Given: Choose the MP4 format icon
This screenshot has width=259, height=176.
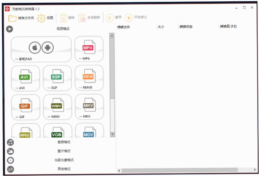Looking at the screenshot, I should pos(89,47).
